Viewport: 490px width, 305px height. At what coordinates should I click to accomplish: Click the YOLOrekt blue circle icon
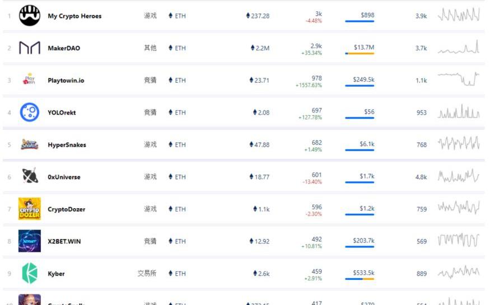click(x=30, y=112)
